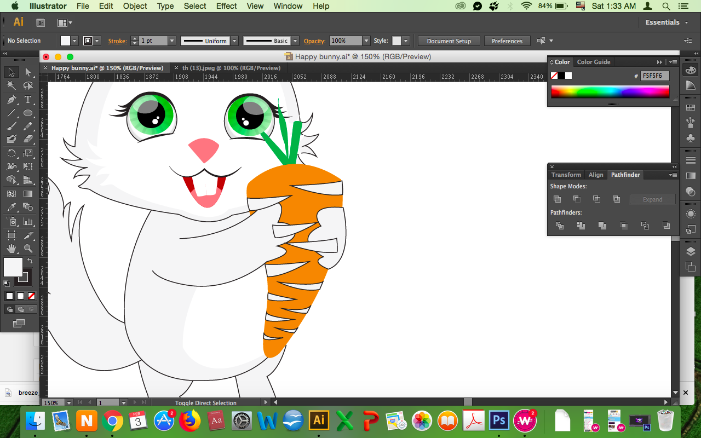Viewport: 701px width, 438px height.
Task: Open the Brushes panel icon
Action: coord(691,123)
